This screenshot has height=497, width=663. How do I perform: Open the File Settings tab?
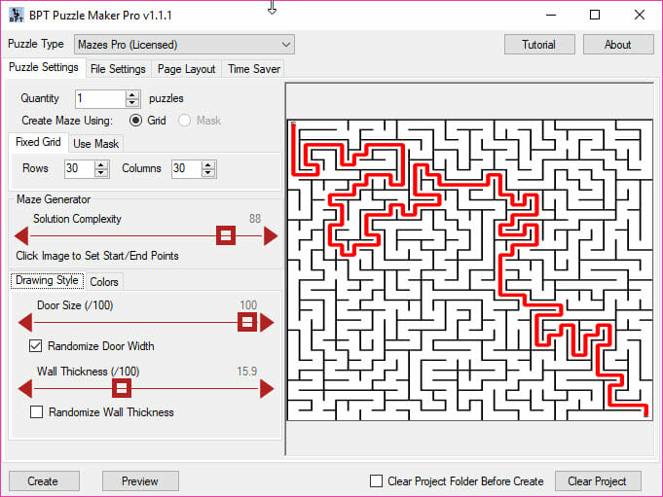point(118,69)
